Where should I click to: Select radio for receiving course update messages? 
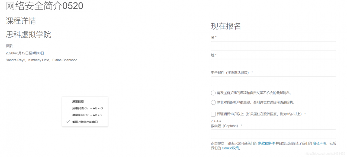(213, 93)
